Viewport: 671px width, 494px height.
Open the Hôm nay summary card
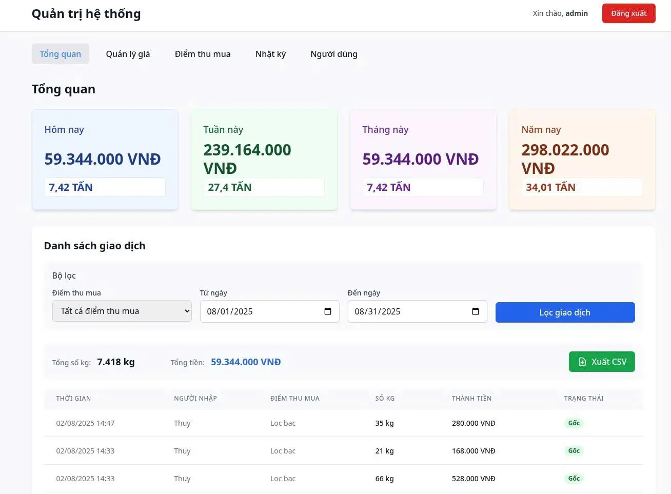pos(105,160)
